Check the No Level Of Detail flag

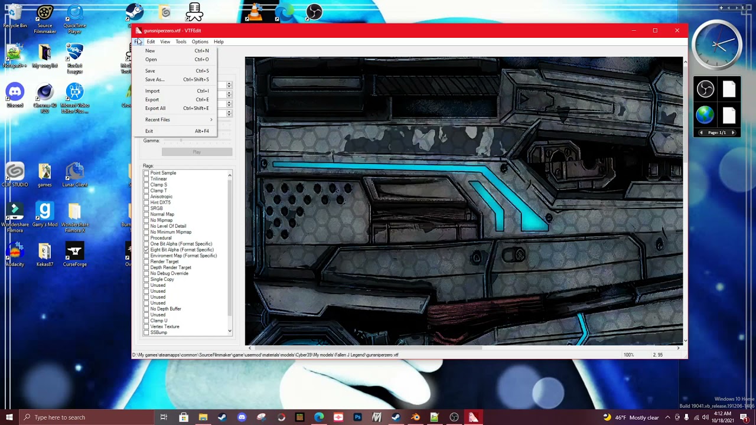coord(146,226)
